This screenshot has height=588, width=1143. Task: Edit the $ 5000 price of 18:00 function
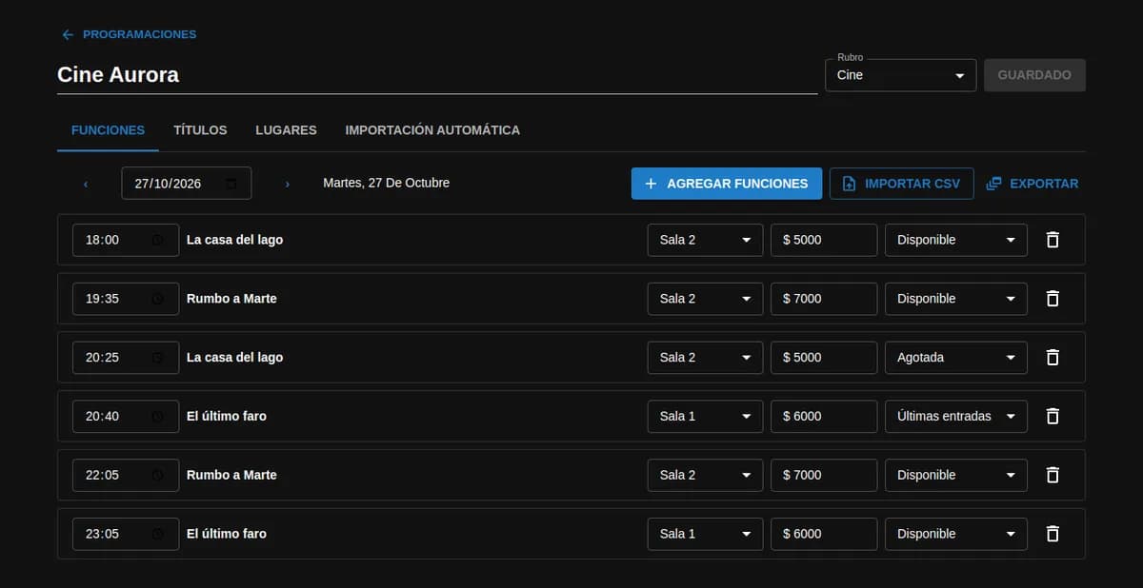824,240
